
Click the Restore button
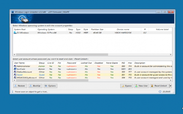click(20, 86)
